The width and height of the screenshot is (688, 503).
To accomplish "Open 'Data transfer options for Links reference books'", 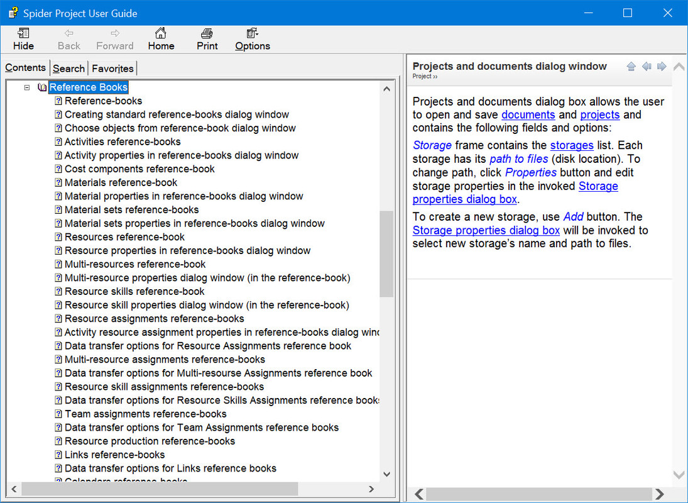I will 171,468.
